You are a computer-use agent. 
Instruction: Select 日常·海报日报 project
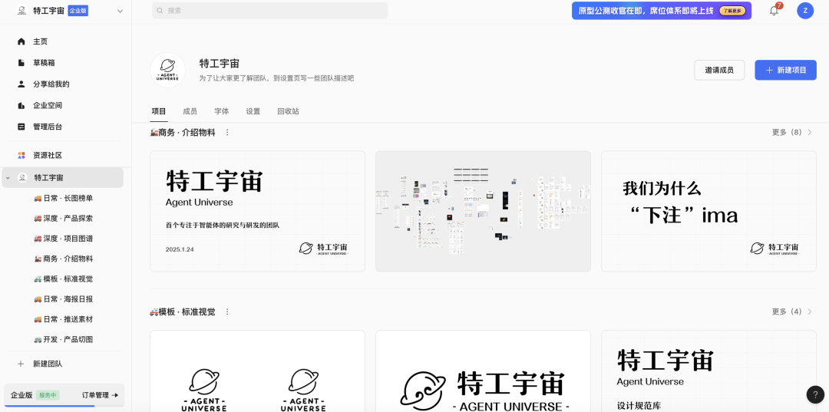click(x=64, y=299)
